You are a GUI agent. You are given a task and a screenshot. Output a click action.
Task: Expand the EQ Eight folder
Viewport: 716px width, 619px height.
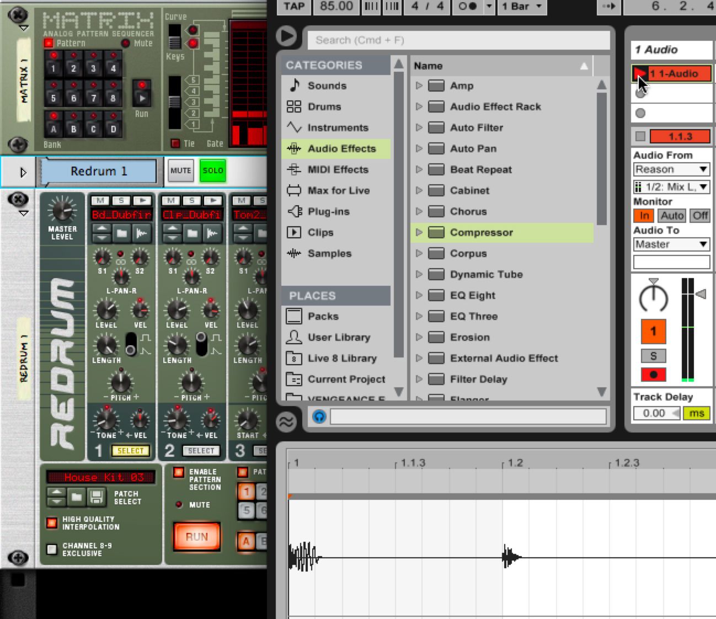[x=419, y=295]
